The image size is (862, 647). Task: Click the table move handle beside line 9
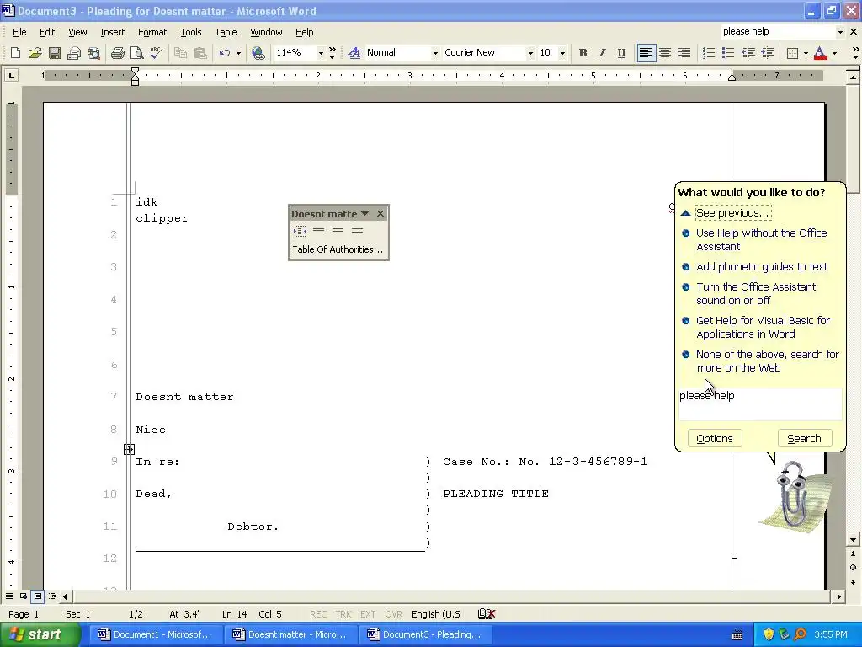coord(129,450)
